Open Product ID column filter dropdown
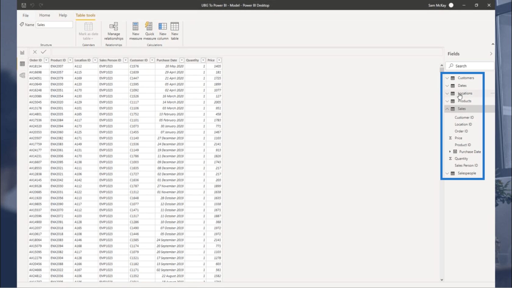This screenshot has height=288, width=512. (x=70, y=60)
